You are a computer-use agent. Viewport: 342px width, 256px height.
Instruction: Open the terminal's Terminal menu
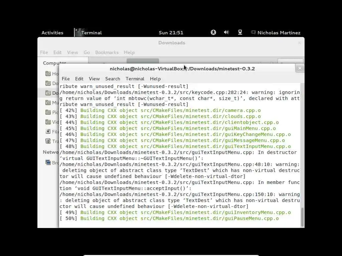[x=135, y=79]
